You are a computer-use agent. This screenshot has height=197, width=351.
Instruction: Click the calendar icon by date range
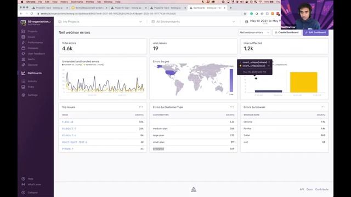click(x=246, y=22)
